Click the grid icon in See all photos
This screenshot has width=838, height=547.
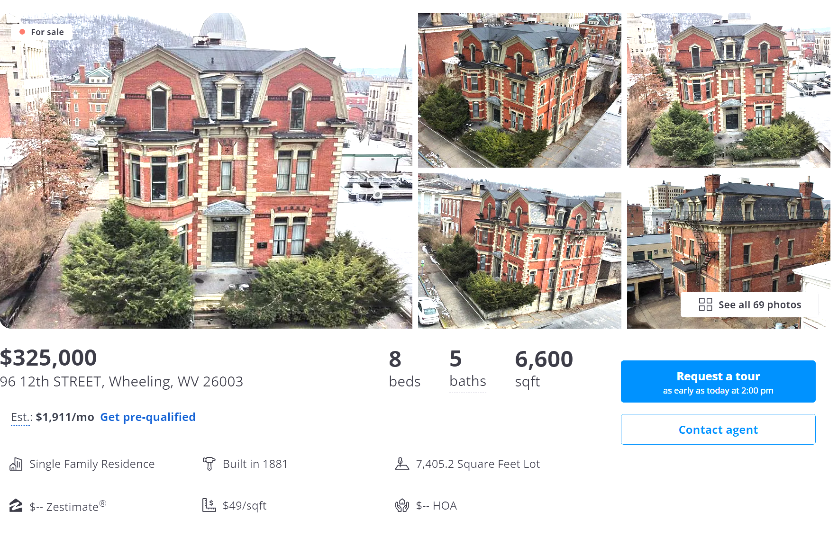pos(705,305)
